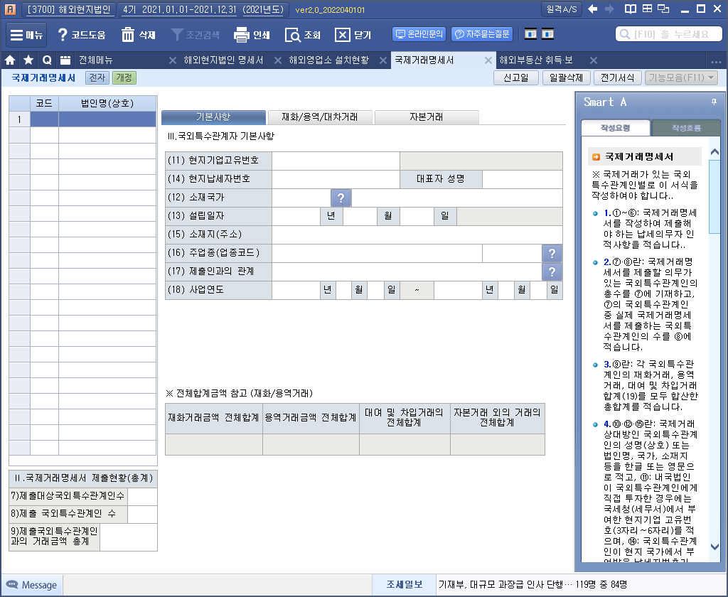Screen dimensions: 728x597
Task: Click 원격A/S remote support button
Action: coord(562,9)
